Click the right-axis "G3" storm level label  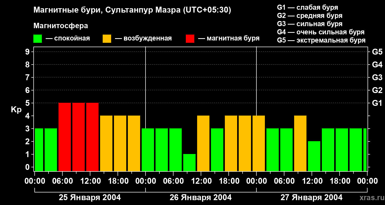coord(377,77)
